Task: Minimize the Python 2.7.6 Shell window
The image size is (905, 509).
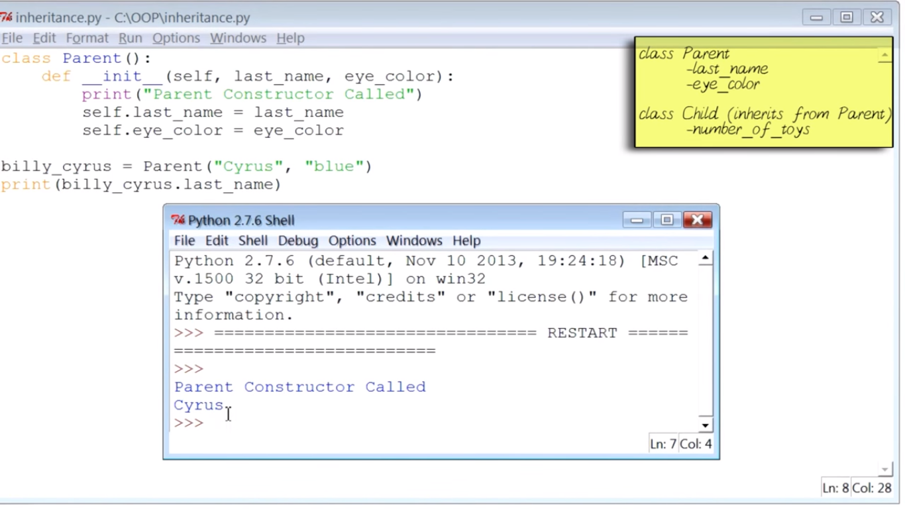Action: [637, 220]
